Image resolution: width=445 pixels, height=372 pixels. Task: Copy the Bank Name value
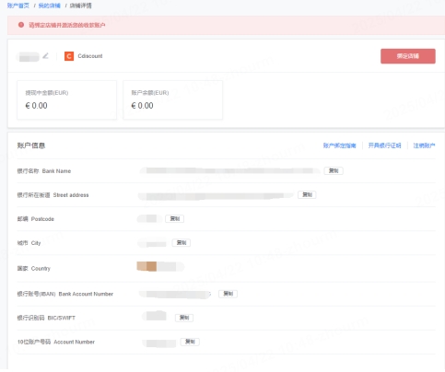[x=334, y=170]
